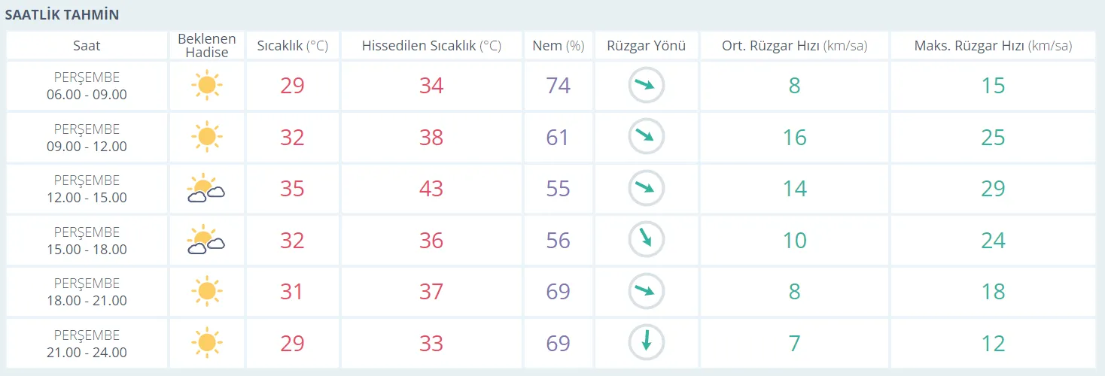The width and height of the screenshot is (1105, 376).
Task: Click the sunny icon for 09.00 - 12.00
Action: 207,137
